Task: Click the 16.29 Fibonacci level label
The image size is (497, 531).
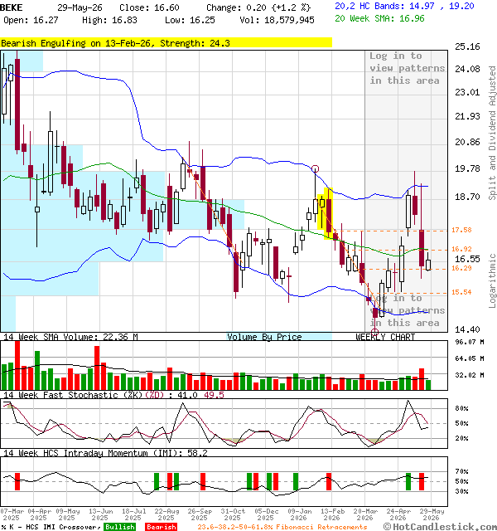Action: click(x=462, y=268)
